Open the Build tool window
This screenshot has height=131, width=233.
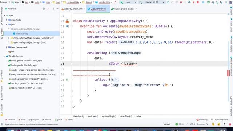pyautogui.click(x=22, y=120)
